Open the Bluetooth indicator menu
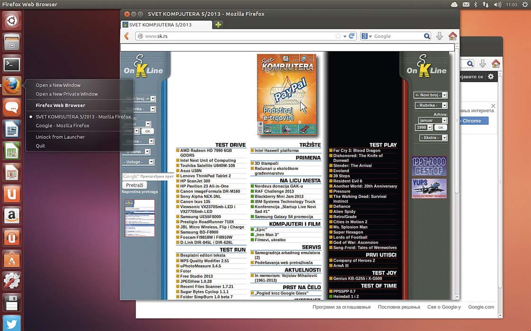 coord(476,4)
